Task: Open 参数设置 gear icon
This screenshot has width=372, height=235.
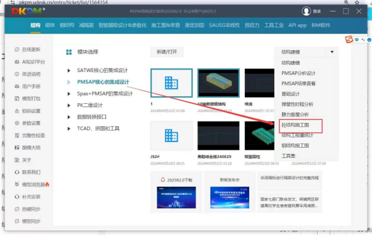Action: (x=17, y=123)
